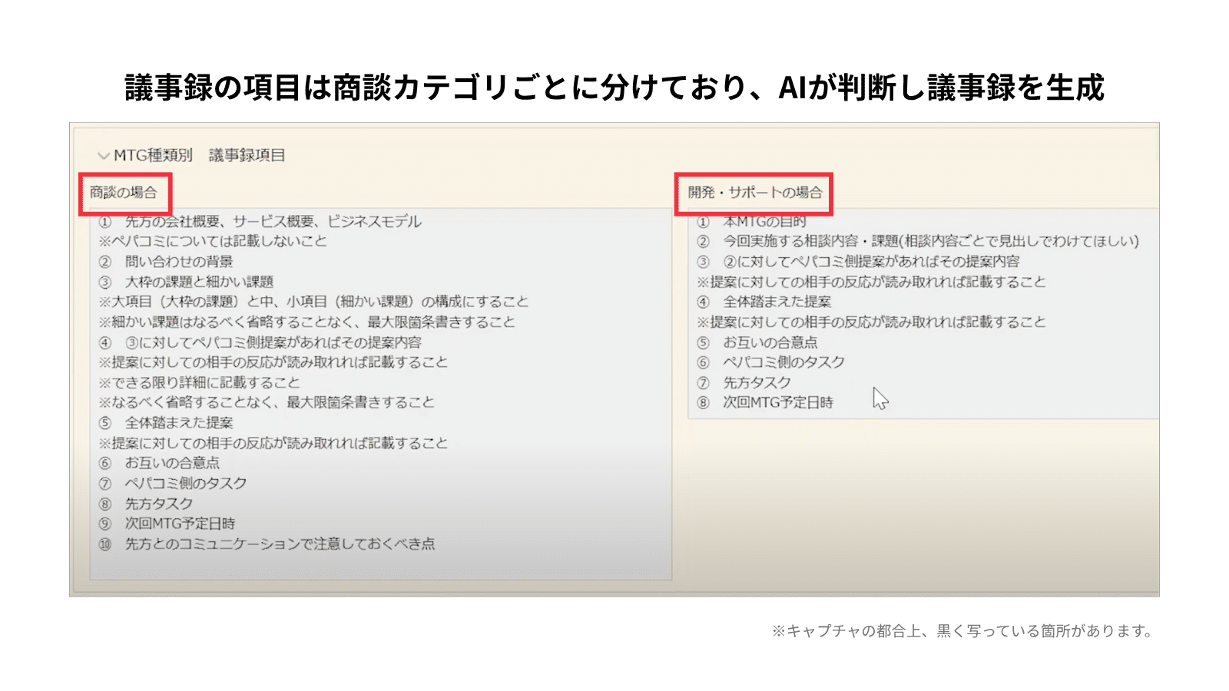Click note 細かい課題はなるべく省略することなく
Viewport: 1229px width, 691px height.
306,322
